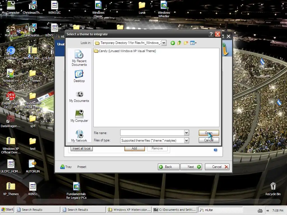Open the Windows Classic desktop icon
The image size is (287, 215).
(x=98, y=9)
